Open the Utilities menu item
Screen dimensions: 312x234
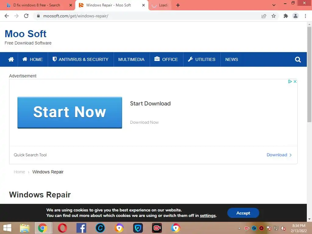click(202, 59)
